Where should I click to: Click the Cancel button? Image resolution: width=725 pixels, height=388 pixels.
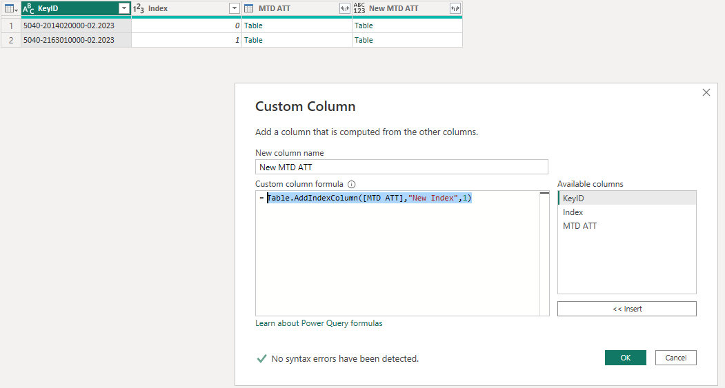point(675,358)
